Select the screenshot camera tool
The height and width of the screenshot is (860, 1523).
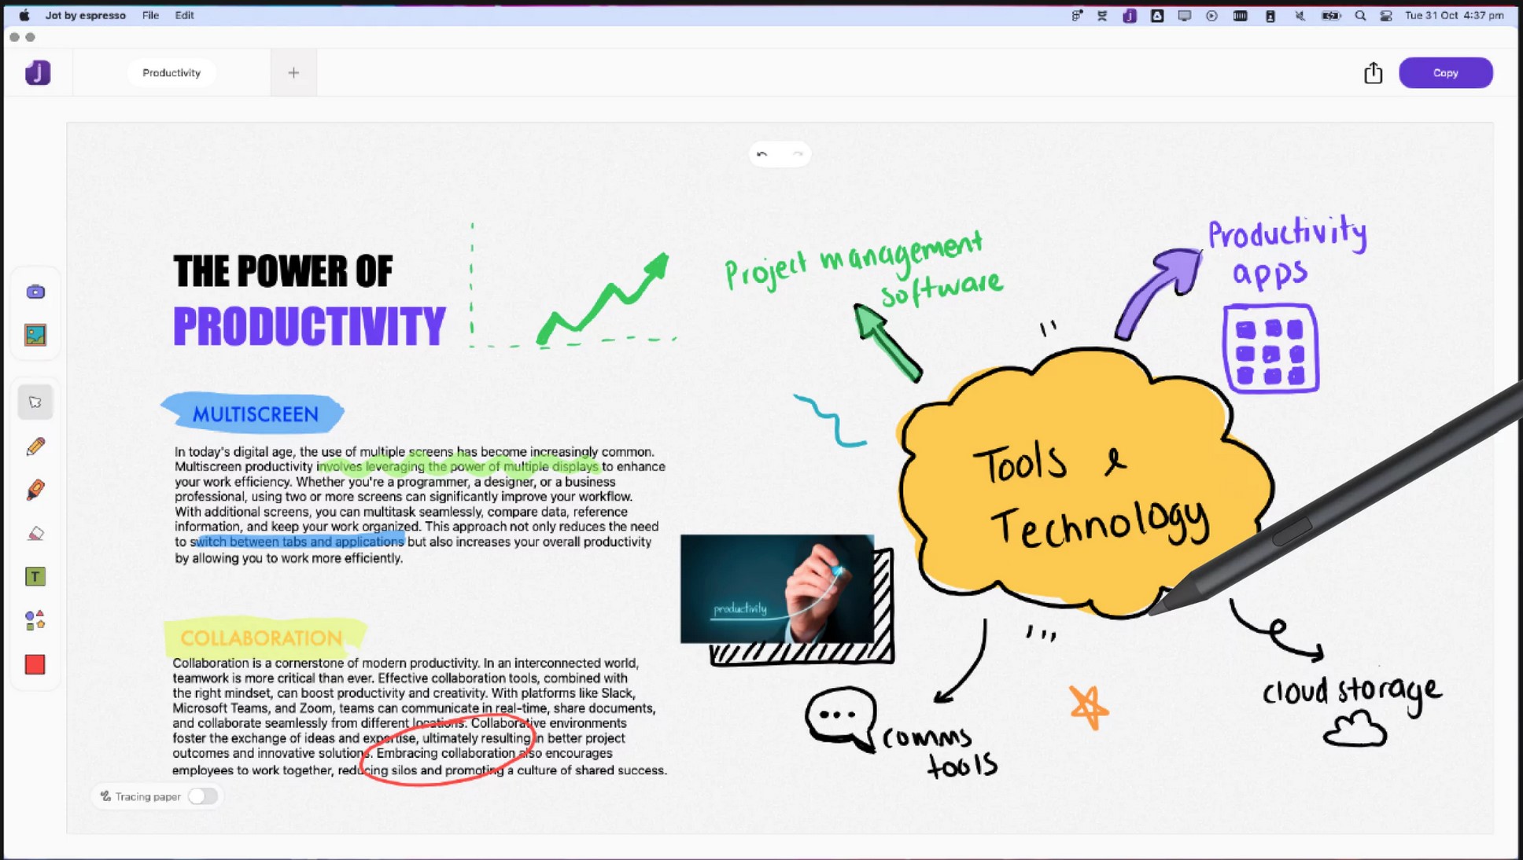pos(35,292)
